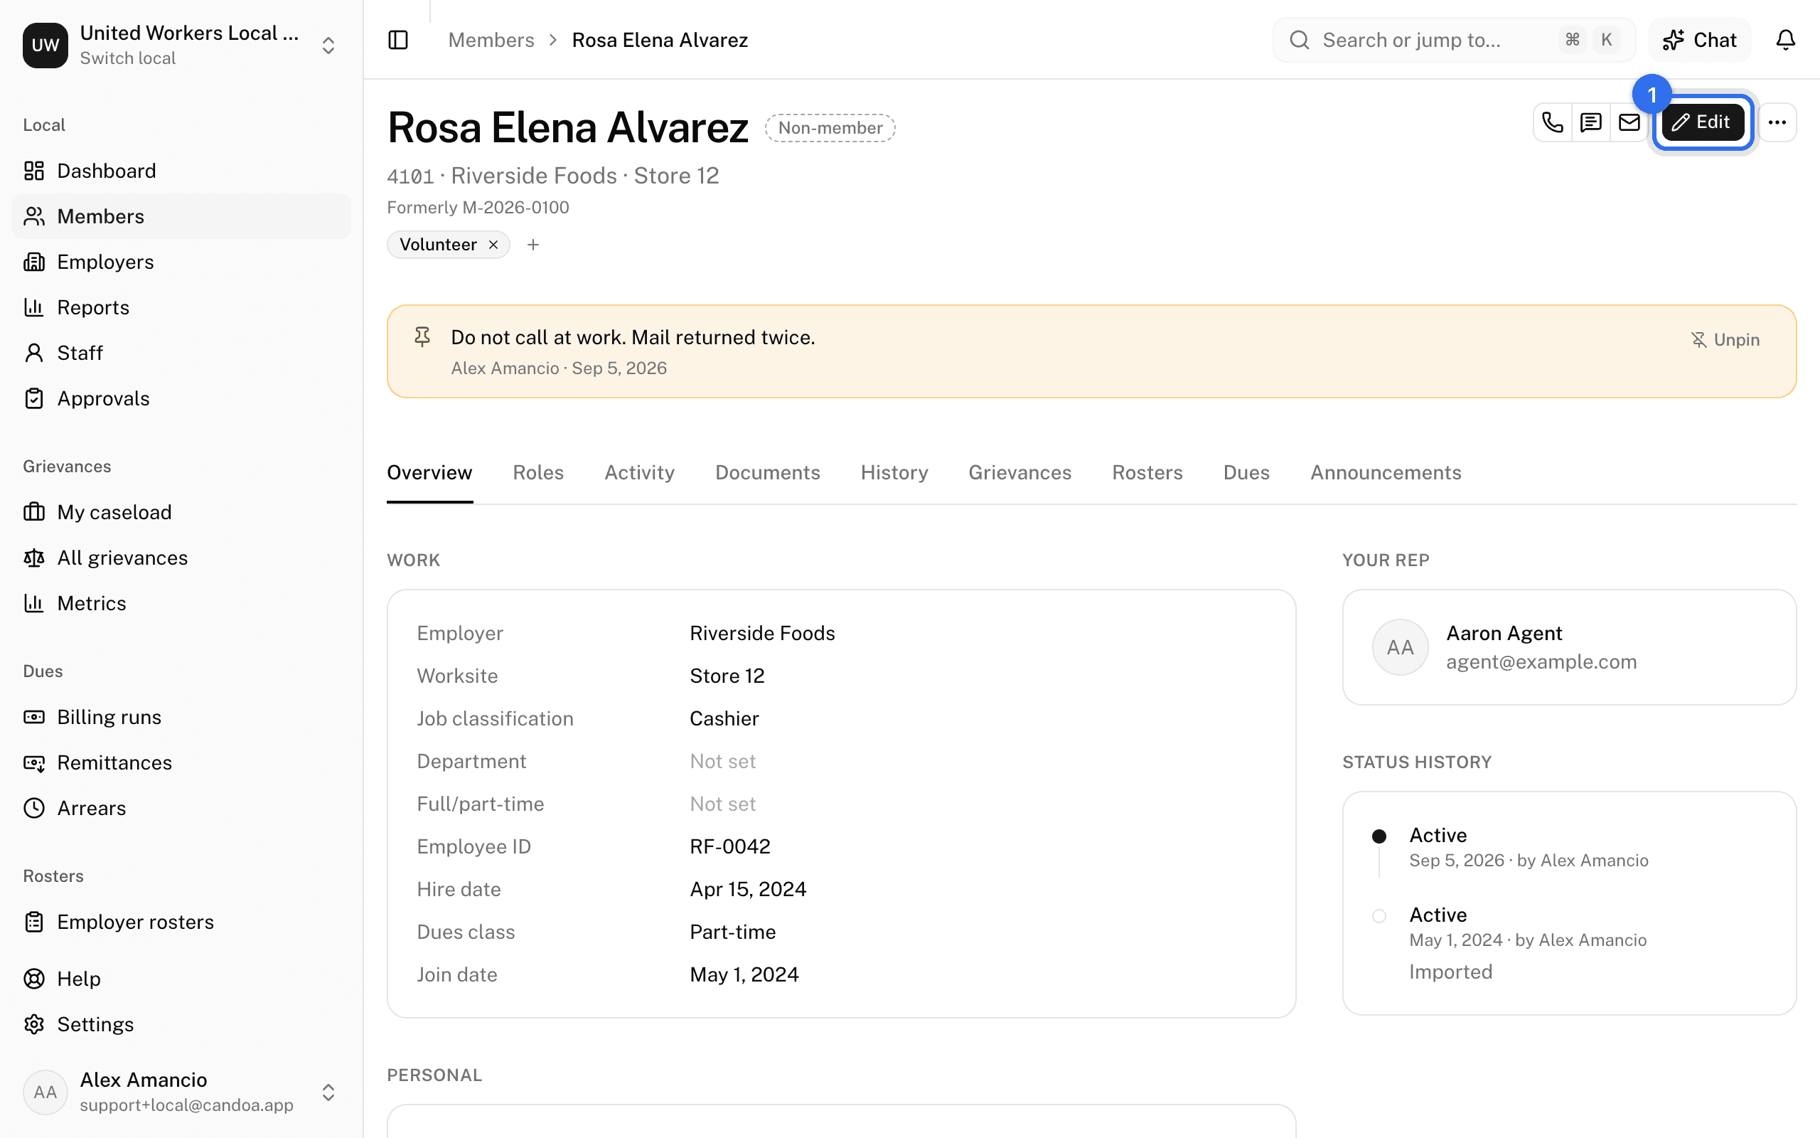Open Settings in the sidebar
The height and width of the screenshot is (1138, 1820).
click(x=181, y=1024)
